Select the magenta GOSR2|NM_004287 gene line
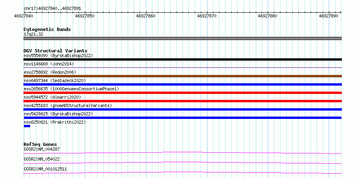 [x=182, y=153]
